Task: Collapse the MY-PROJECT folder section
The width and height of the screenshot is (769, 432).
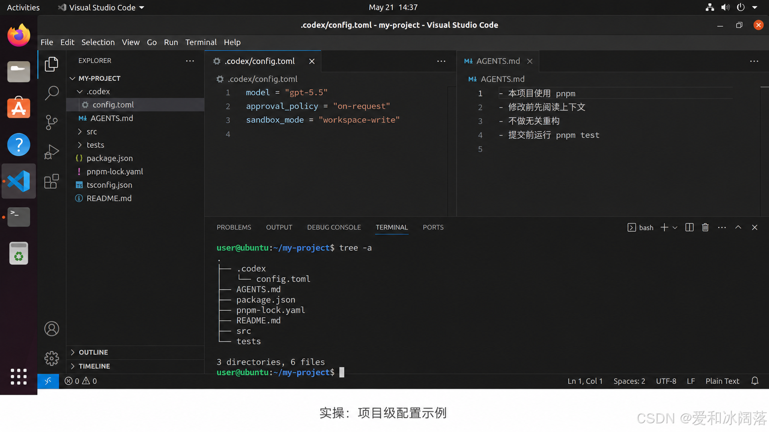Action: coord(72,79)
